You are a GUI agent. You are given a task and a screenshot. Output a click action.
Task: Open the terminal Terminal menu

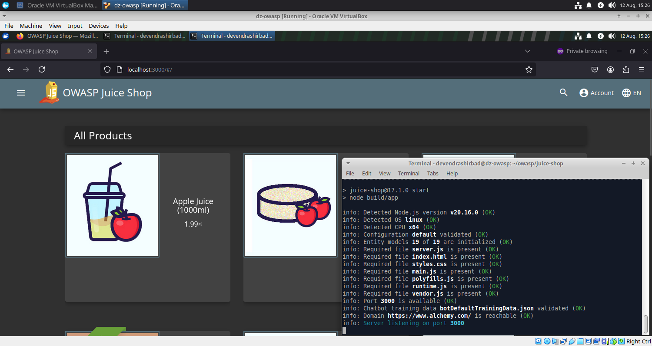pyautogui.click(x=409, y=173)
